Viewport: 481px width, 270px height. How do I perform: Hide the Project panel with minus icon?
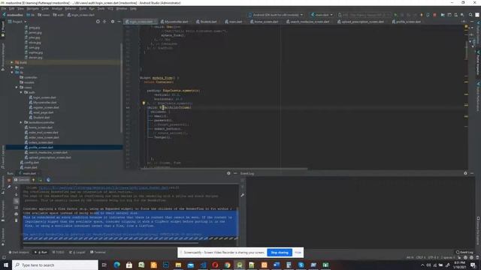coord(119,22)
